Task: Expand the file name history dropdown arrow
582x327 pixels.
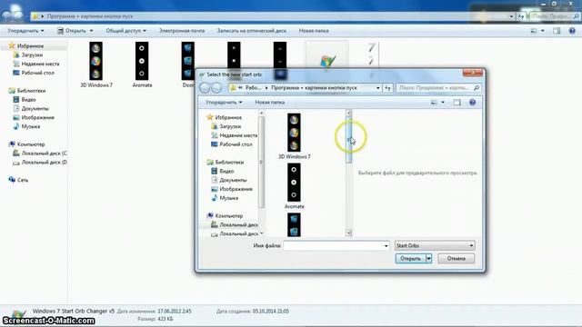Action: coord(386,245)
